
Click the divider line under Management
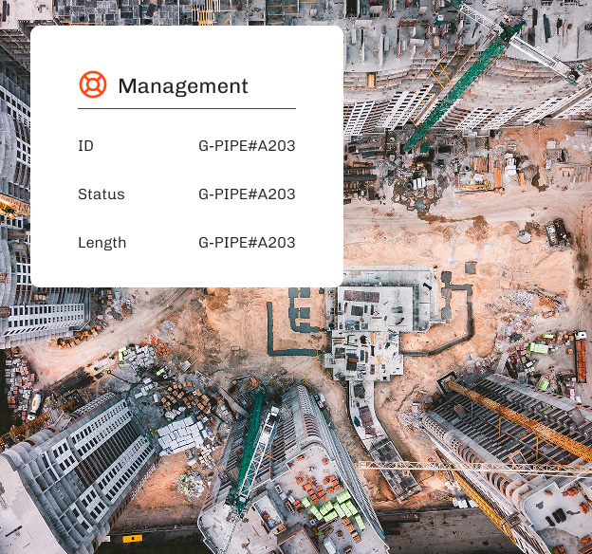[x=186, y=109]
